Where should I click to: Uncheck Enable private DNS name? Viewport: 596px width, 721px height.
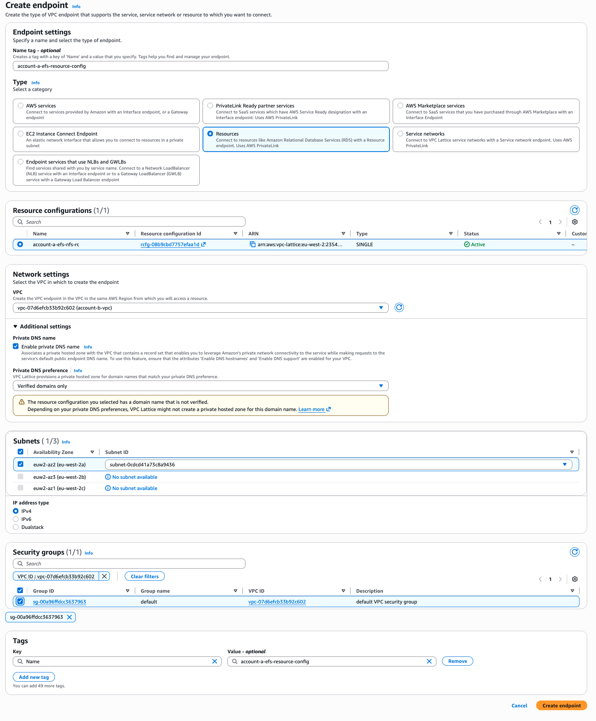click(16, 346)
